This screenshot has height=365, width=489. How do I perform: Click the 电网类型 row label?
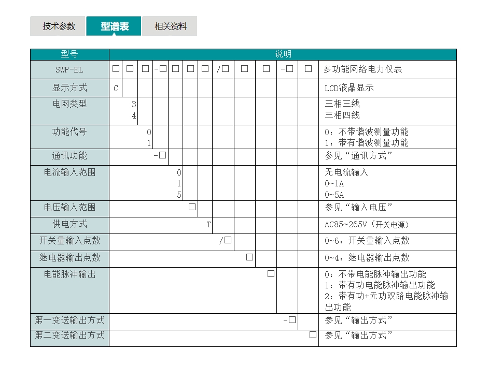tap(69, 104)
